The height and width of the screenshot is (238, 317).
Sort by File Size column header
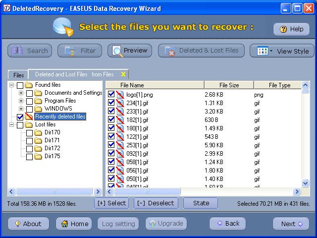point(229,85)
